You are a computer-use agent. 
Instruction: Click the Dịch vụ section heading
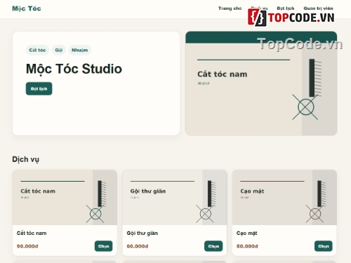coord(26,159)
